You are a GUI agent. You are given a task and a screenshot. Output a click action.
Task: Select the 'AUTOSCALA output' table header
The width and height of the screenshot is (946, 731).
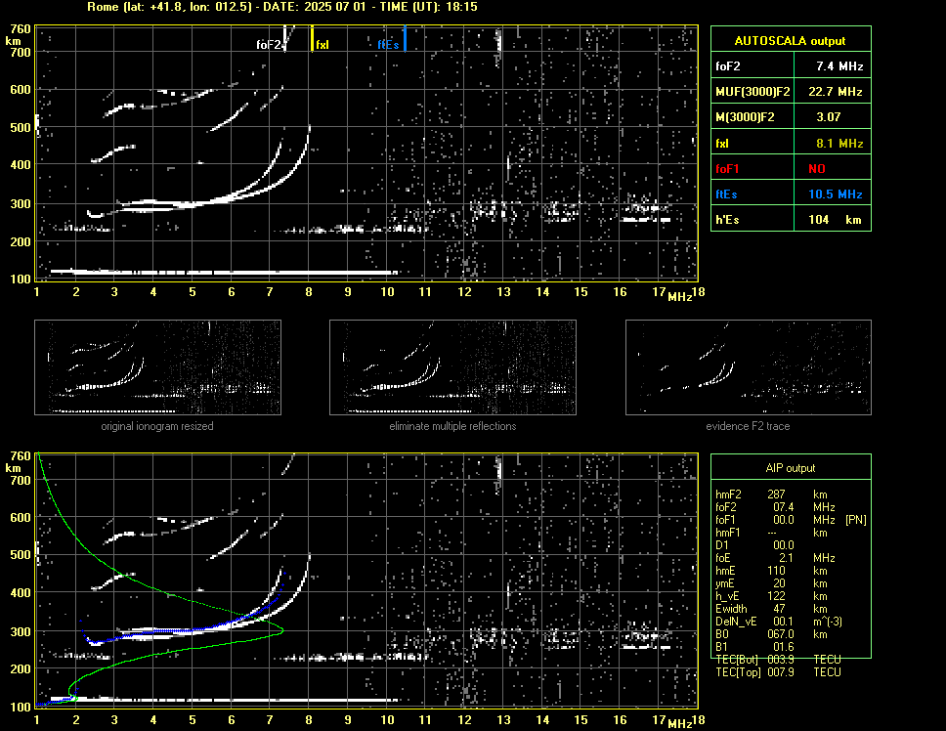[x=791, y=41]
